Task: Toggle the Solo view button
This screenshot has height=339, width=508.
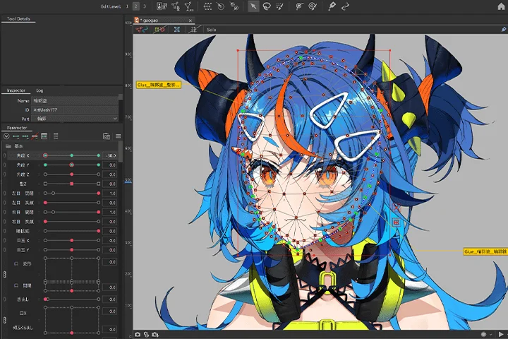Action: point(212,30)
